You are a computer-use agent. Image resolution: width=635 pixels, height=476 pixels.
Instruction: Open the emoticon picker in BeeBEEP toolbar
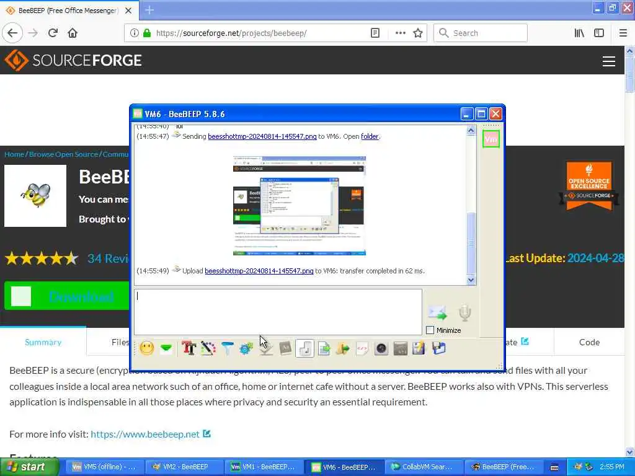(x=146, y=348)
